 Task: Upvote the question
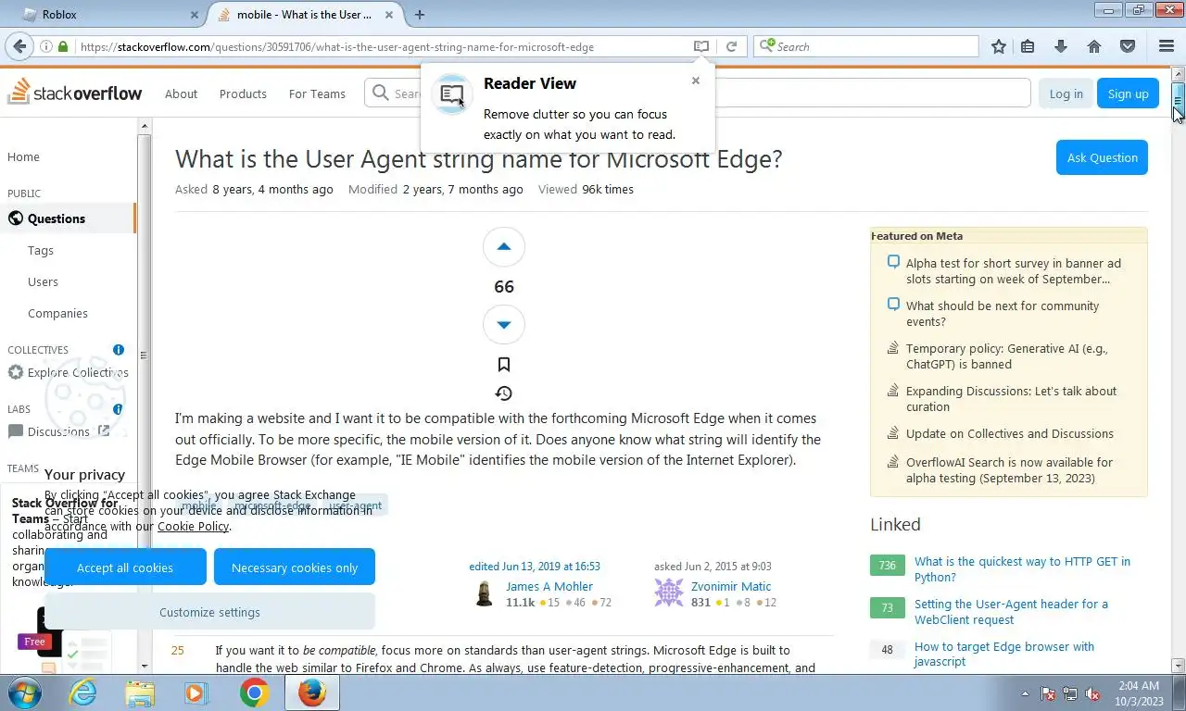point(504,247)
